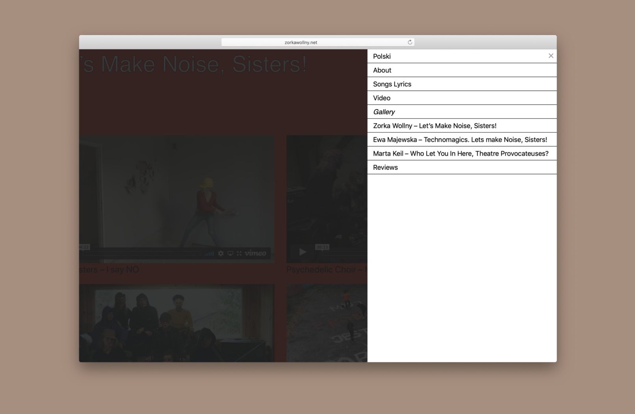Open Vimeo settings gear on first video

pos(221,253)
